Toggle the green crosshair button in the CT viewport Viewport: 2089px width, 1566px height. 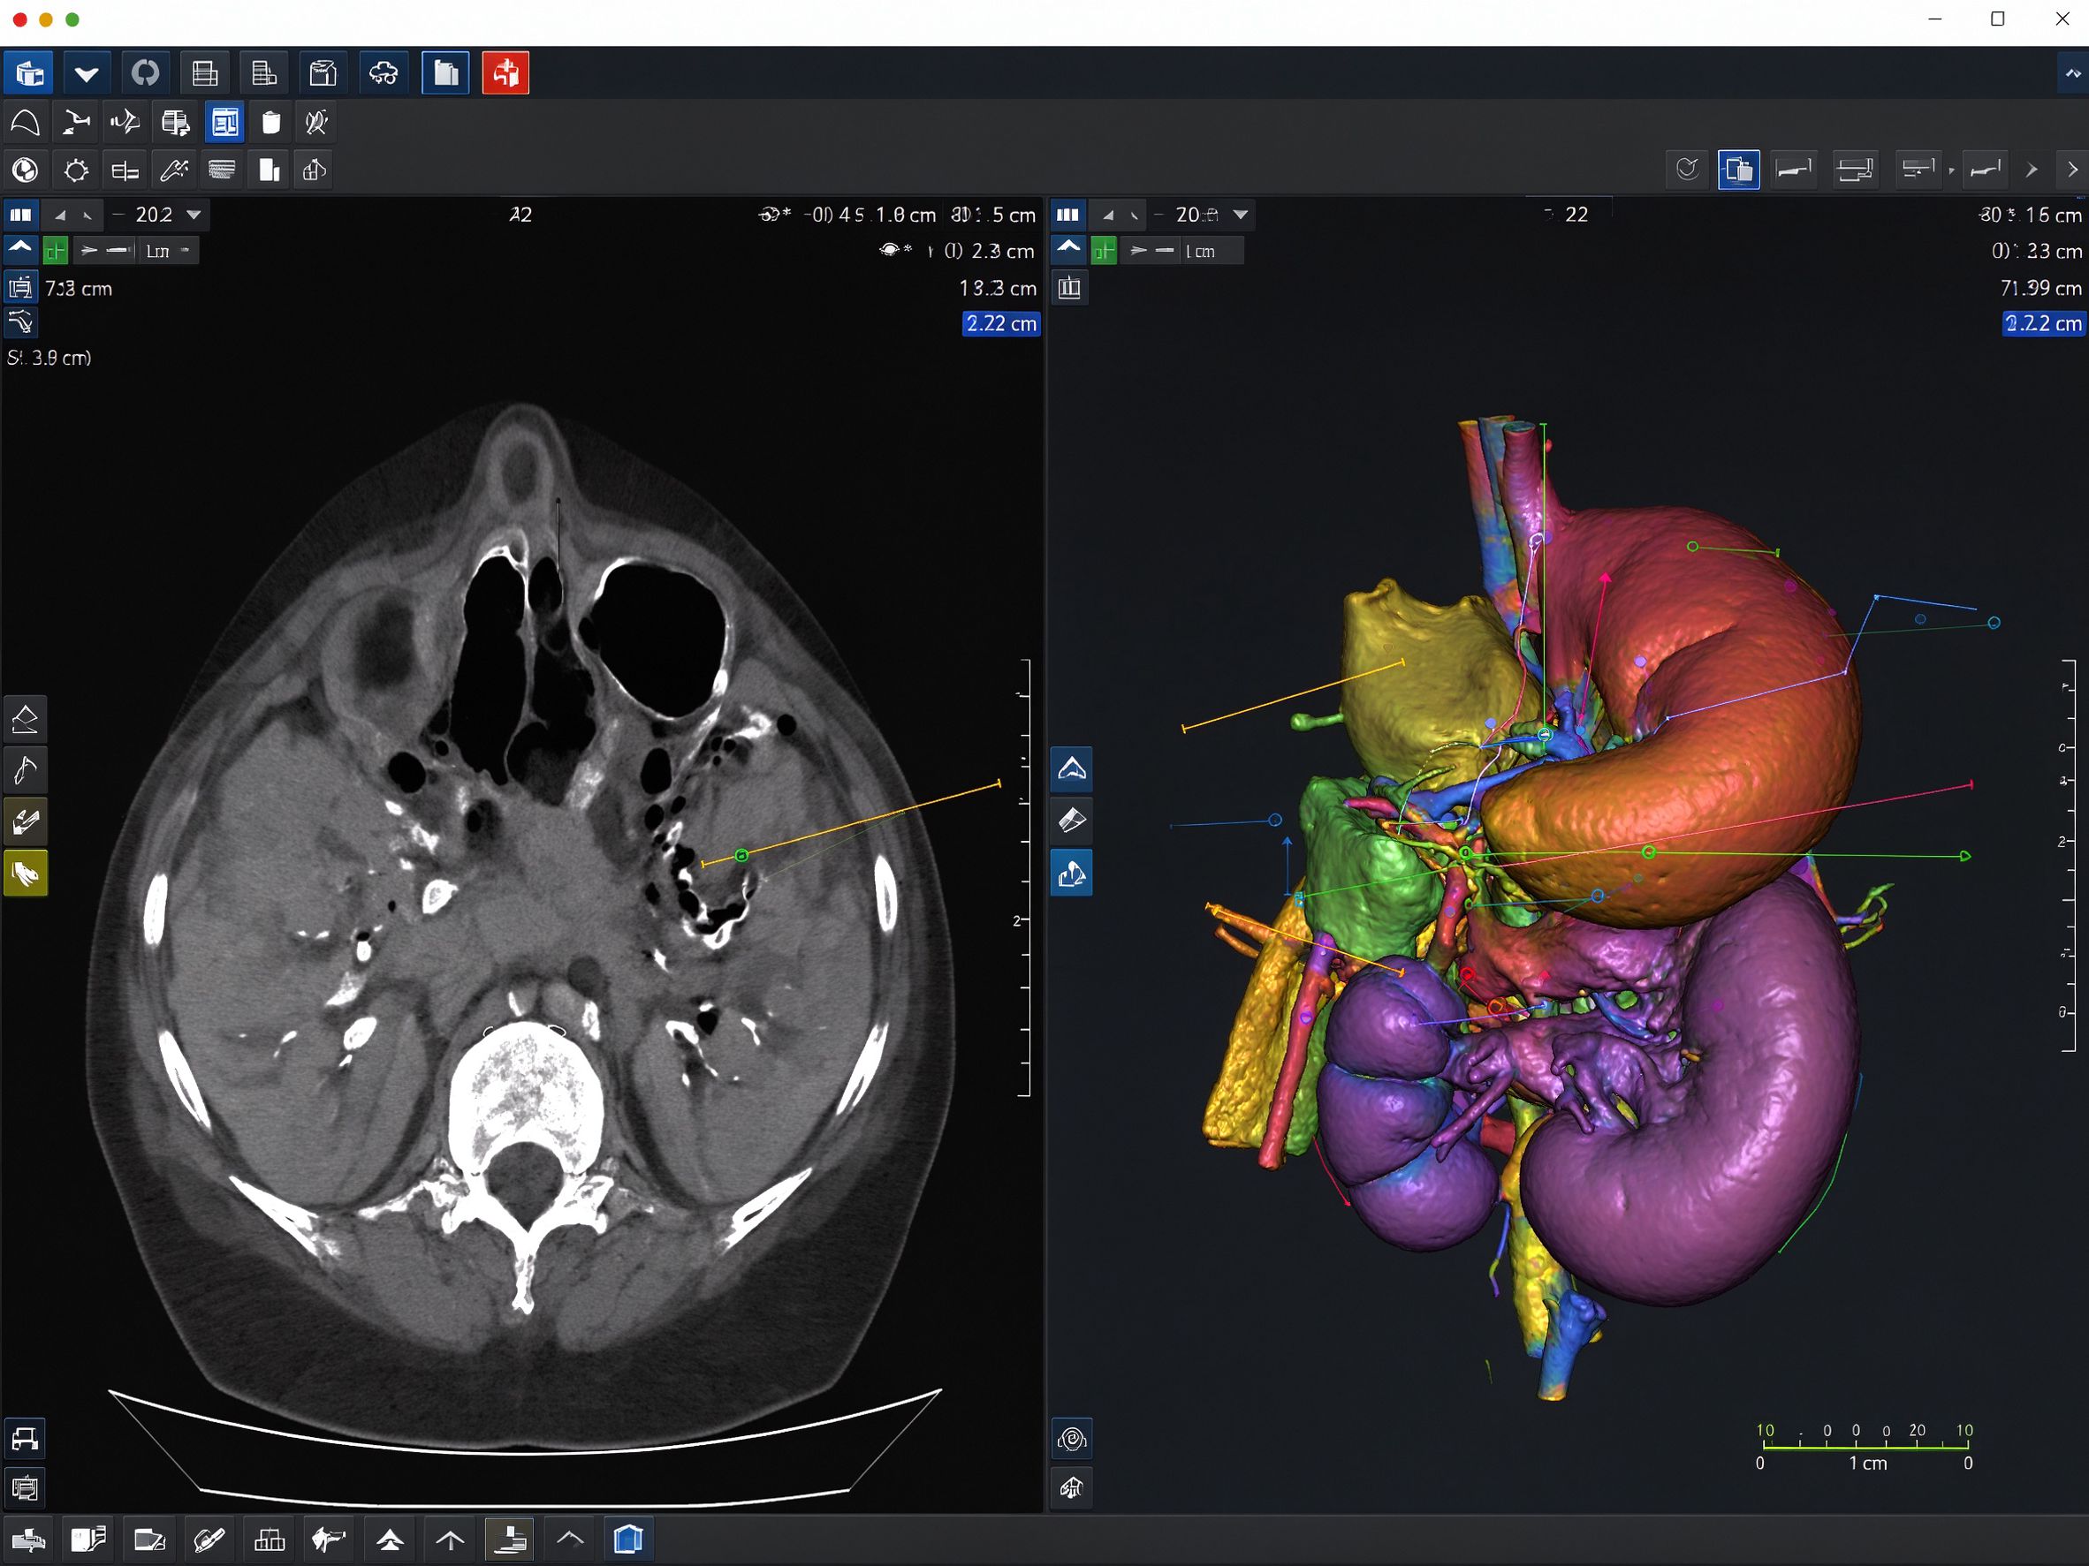pyautogui.click(x=56, y=251)
